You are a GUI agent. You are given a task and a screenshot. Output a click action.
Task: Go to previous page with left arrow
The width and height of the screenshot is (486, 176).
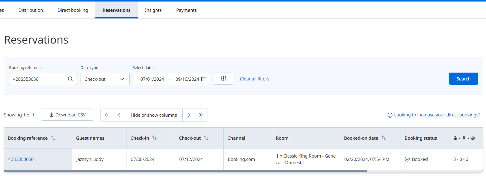(119, 115)
